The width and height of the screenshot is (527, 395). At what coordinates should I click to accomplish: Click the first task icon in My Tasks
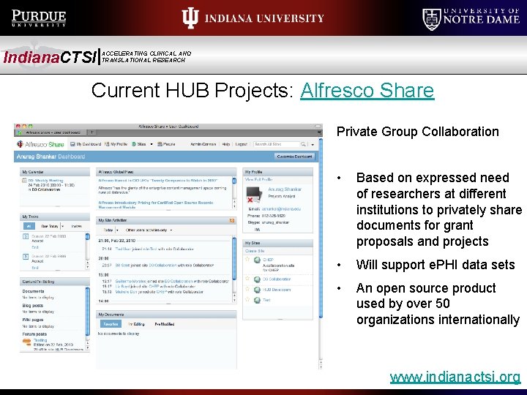26,236
